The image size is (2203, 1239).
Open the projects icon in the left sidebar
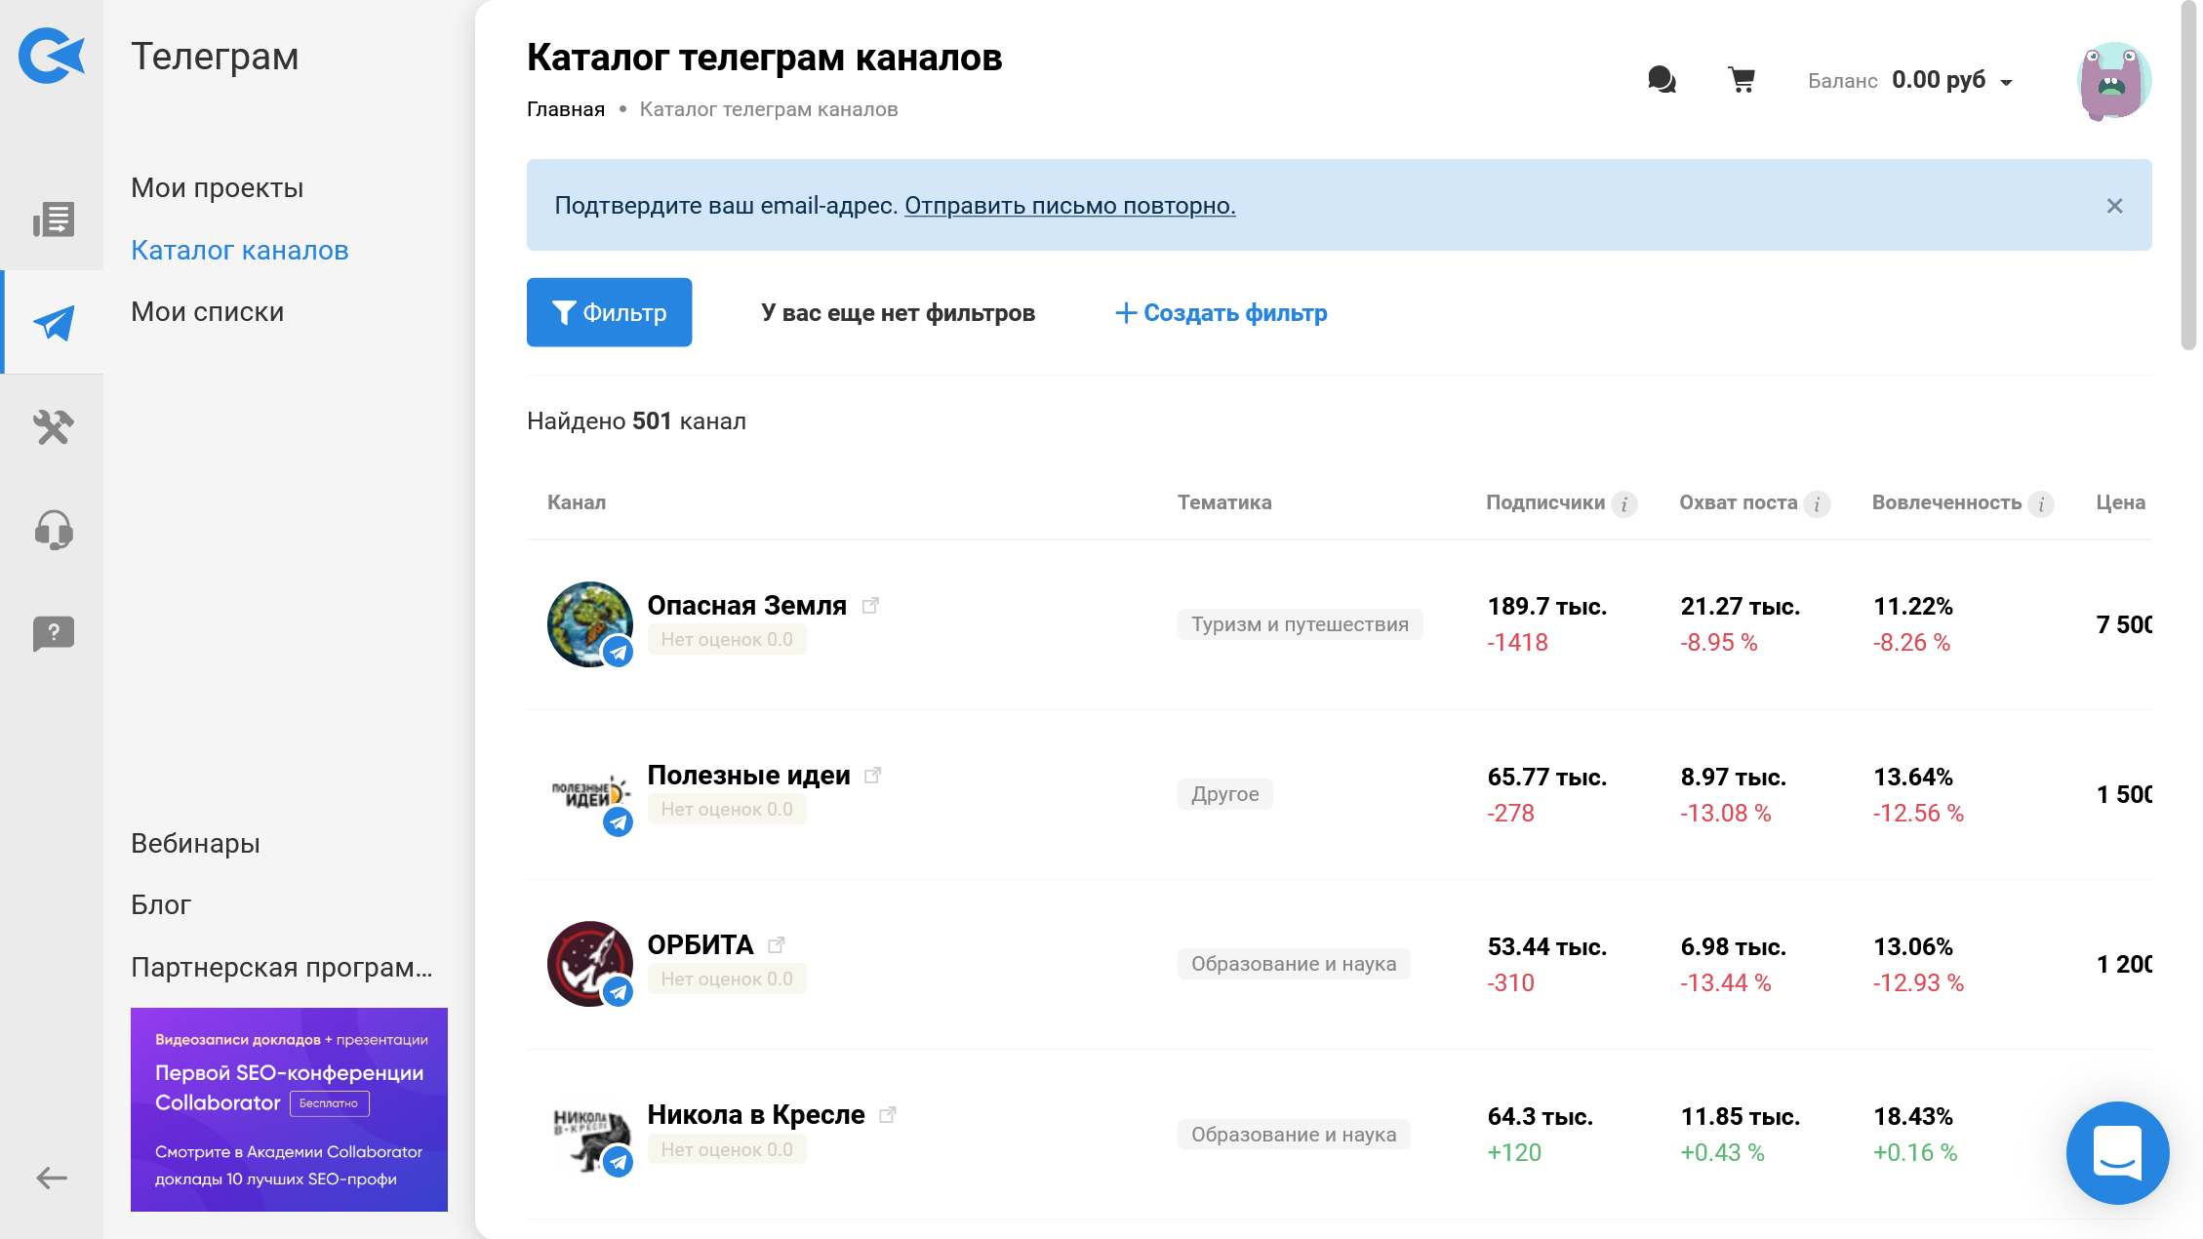tap(53, 220)
